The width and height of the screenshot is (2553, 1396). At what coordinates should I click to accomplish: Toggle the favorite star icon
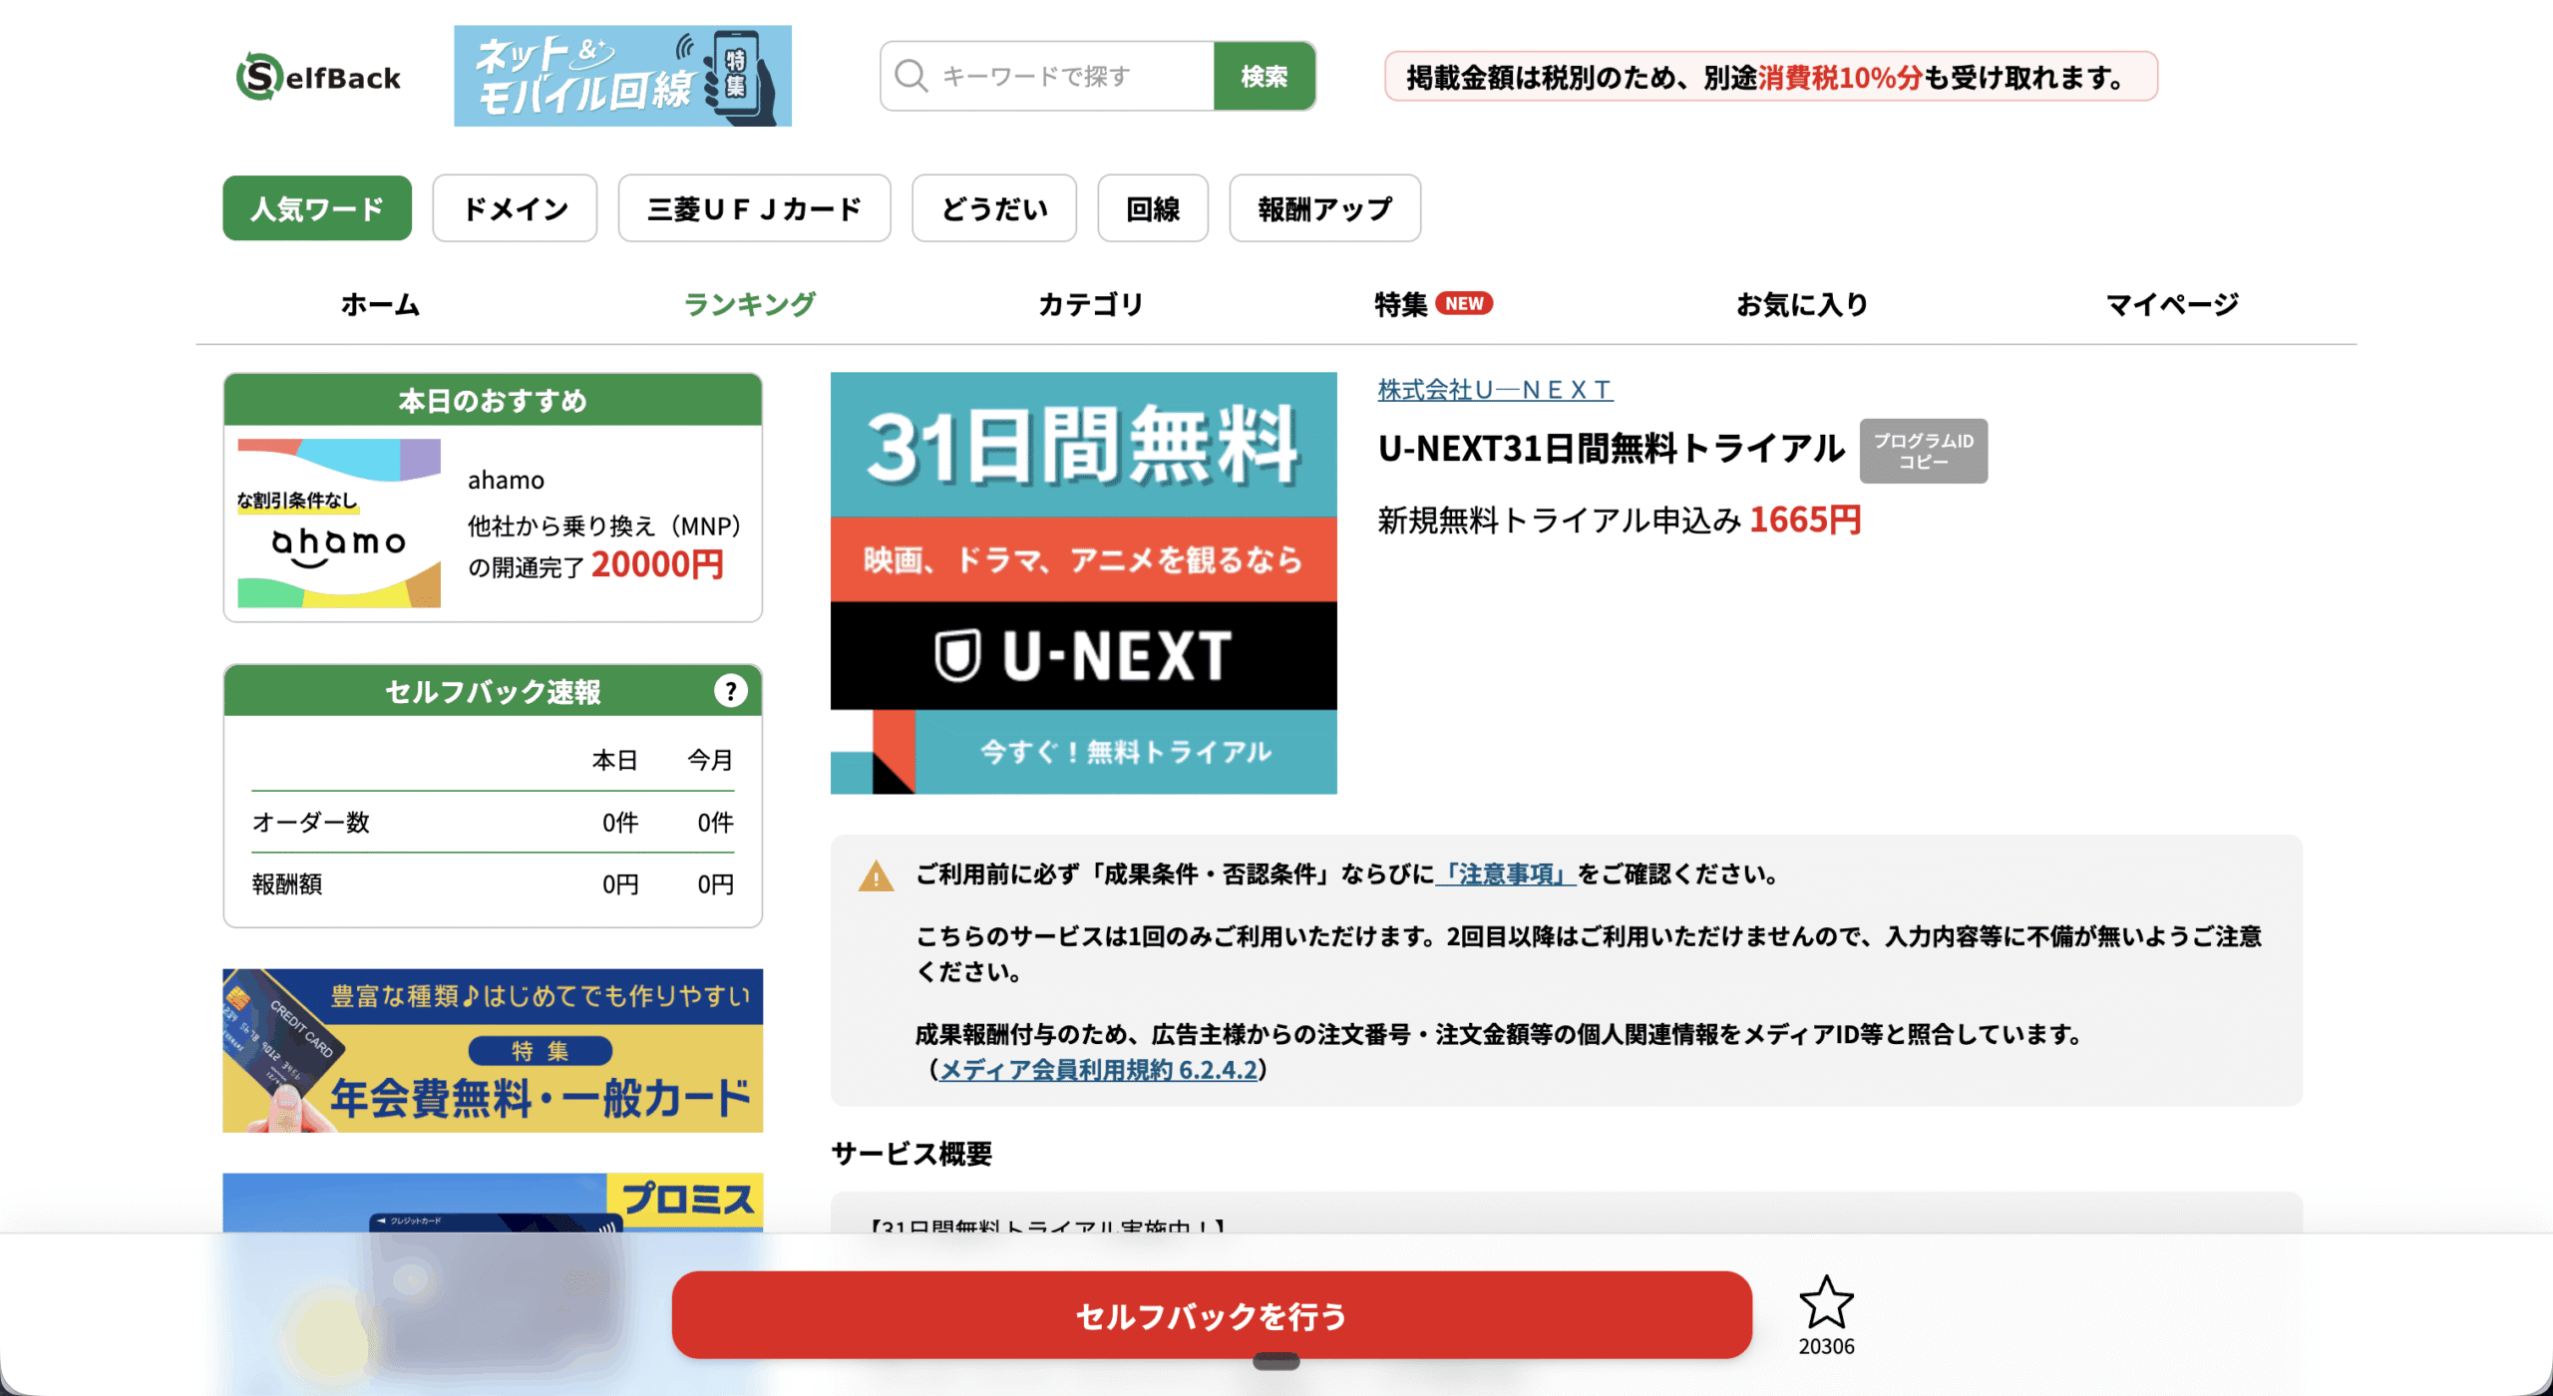[x=1826, y=1302]
